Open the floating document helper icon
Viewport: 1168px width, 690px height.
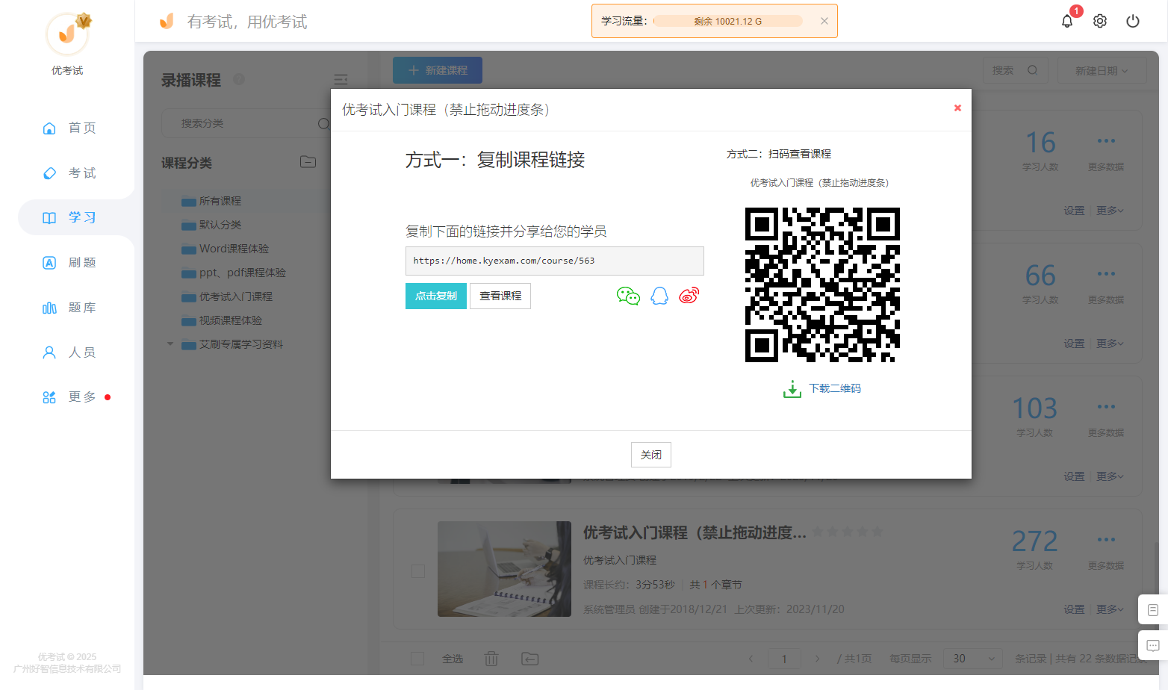1152,610
